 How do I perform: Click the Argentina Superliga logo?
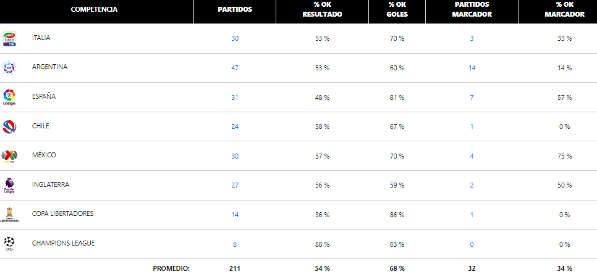pos(9,68)
